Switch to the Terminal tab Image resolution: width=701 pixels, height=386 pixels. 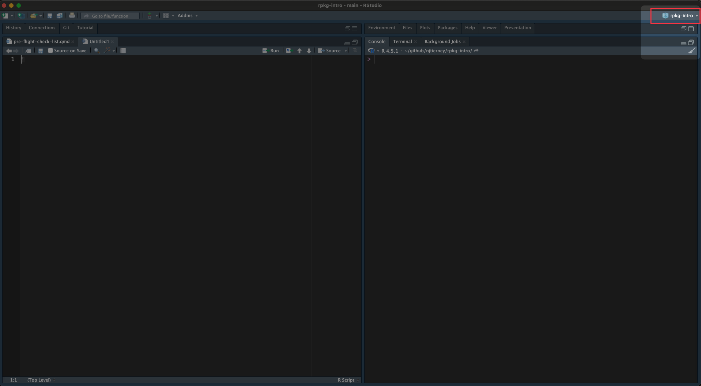(402, 42)
